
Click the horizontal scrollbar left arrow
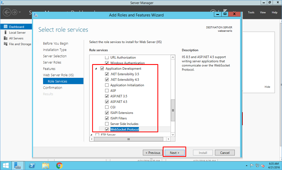click(92, 139)
